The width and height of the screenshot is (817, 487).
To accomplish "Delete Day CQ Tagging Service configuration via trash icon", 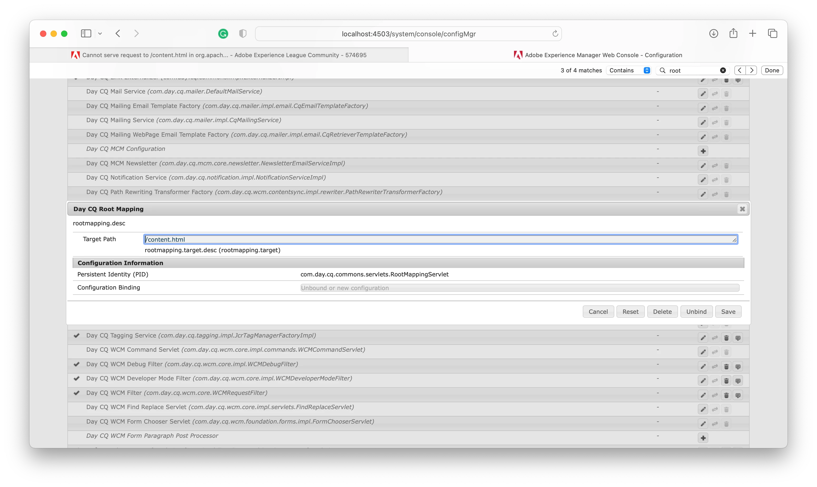I will click(726, 338).
